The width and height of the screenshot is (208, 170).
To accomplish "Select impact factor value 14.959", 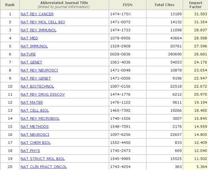I will (201, 127).
